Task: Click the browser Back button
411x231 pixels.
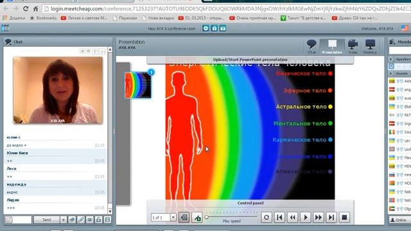Action: [x=6, y=9]
